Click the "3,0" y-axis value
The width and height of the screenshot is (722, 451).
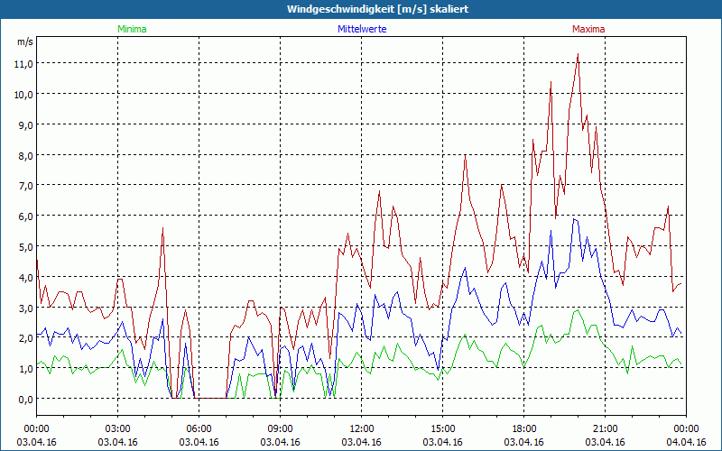[x=26, y=308]
